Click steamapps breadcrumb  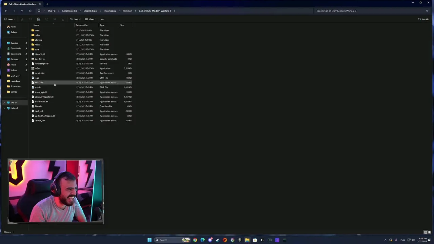point(110,11)
